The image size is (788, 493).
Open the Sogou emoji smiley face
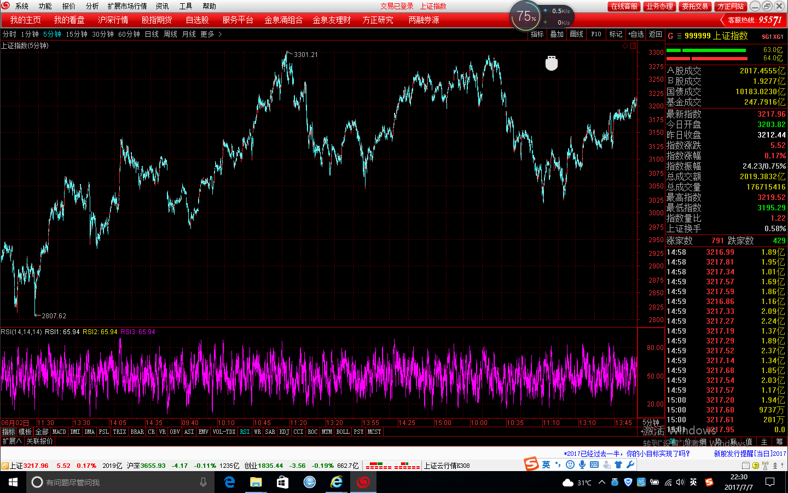click(x=570, y=465)
